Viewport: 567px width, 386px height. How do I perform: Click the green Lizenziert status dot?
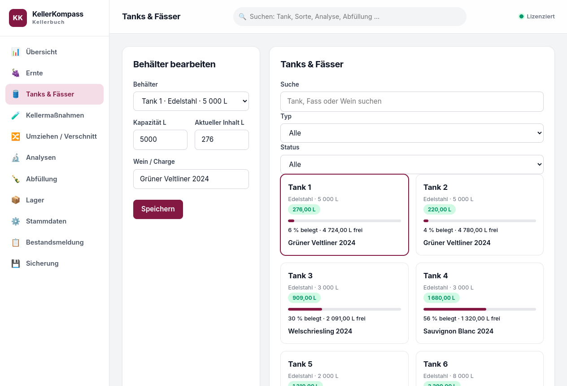coord(521,17)
